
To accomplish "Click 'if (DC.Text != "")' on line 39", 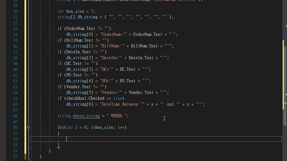I will pos(78,64).
